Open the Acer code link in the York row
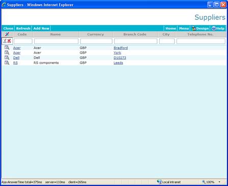228x186 pixels. click(17, 53)
